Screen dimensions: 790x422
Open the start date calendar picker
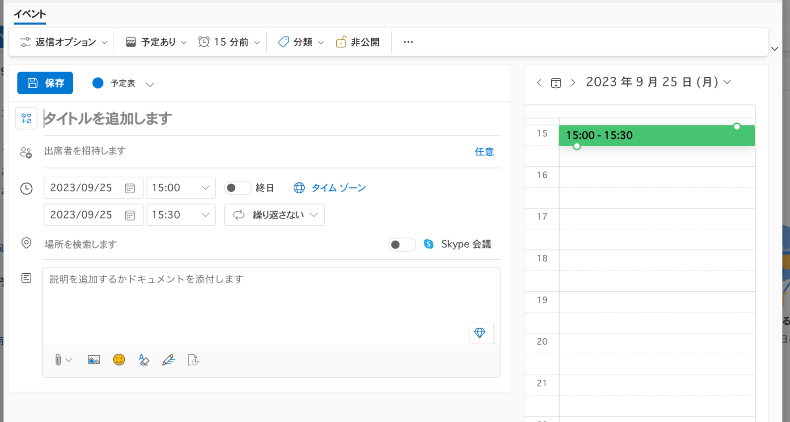[x=130, y=188]
